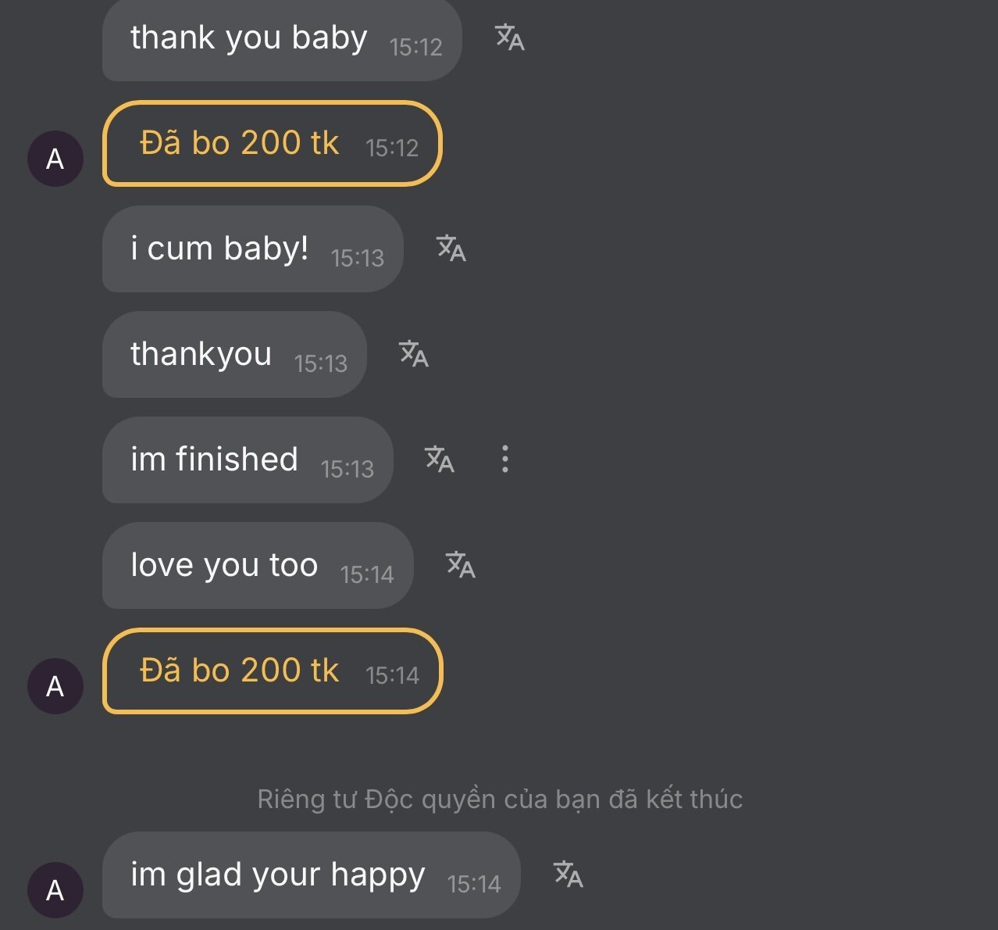Click avatar A beside 15:12 tip message
Viewport: 998px width, 930px height.
(55, 159)
